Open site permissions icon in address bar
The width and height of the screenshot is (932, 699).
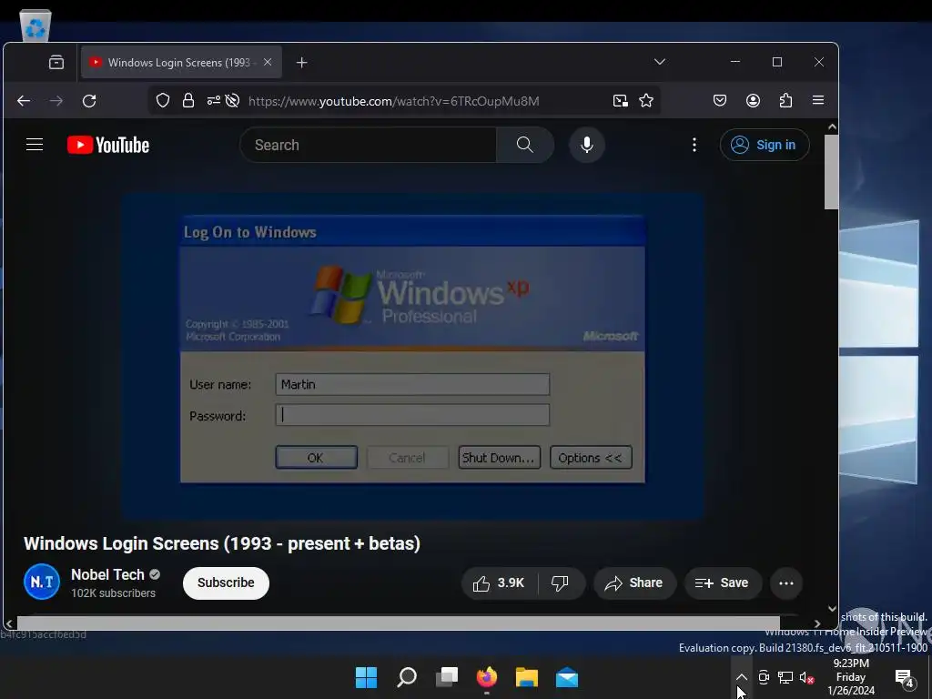(x=213, y=100)
